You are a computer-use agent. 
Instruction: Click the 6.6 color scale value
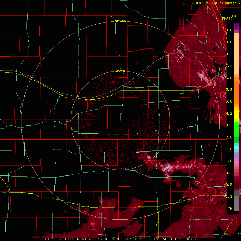click(229, 78)
